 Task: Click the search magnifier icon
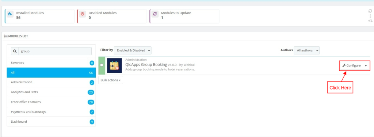pyautogui.click(x=15, y=51)
